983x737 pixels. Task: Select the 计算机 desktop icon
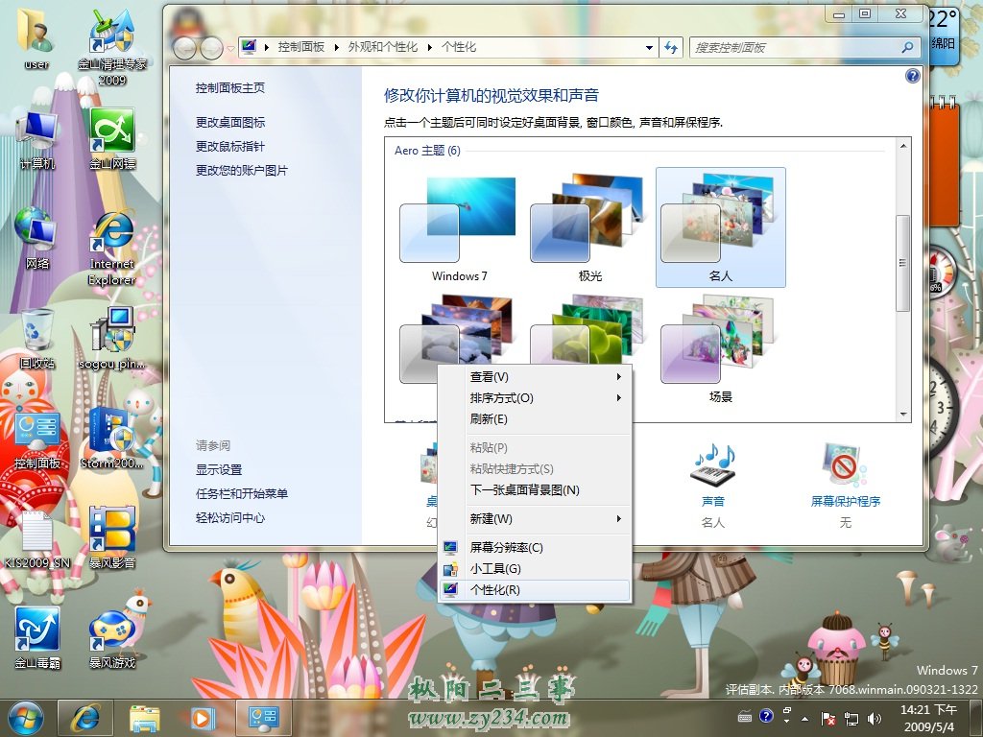[x=36, y=139]
